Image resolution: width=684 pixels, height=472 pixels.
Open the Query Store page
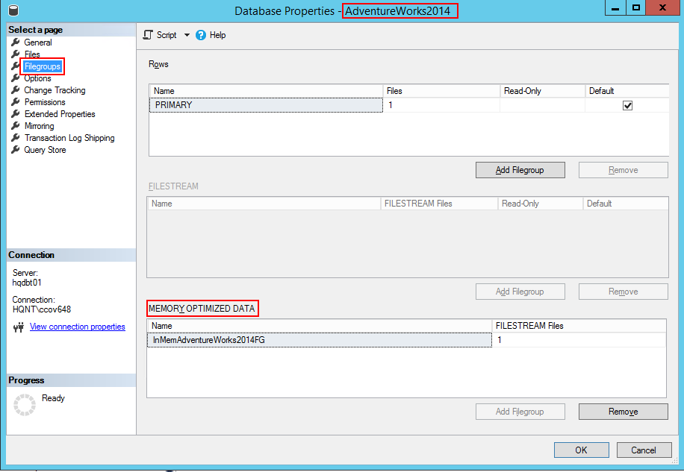point(45,150)
